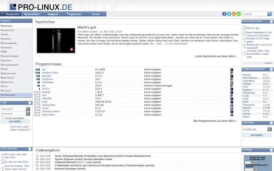This screenshot has width=274, height=171.
Task: Click the magnifier search button
Action: 269,14
